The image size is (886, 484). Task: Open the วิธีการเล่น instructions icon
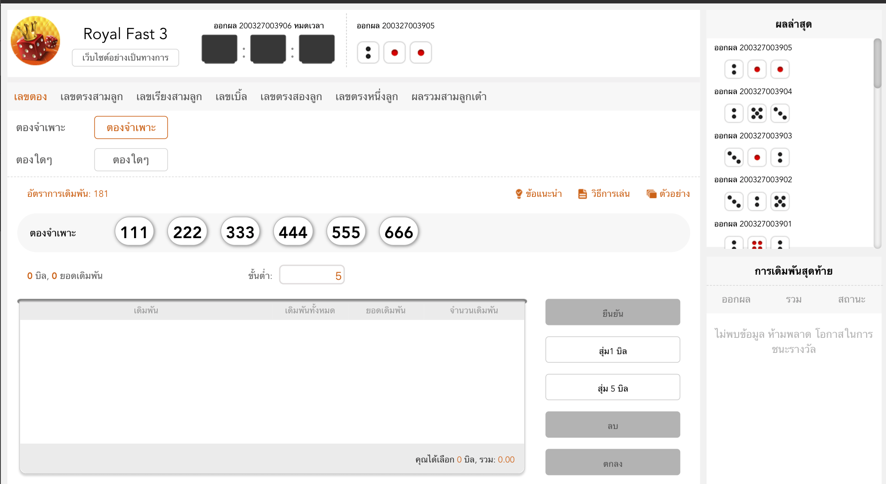click(x=582, y=193)
